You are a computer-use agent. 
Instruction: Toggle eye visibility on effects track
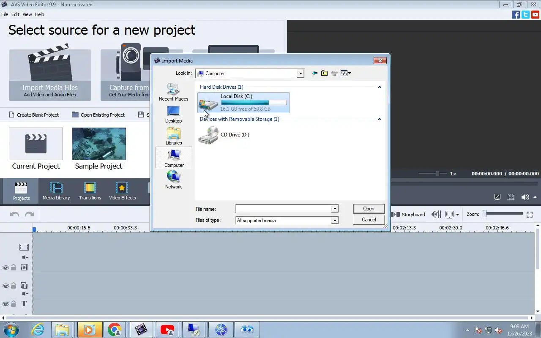5,267
